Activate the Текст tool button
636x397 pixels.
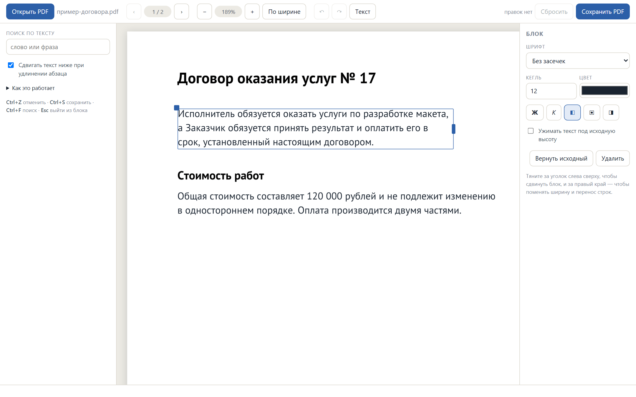click(362, 12)
